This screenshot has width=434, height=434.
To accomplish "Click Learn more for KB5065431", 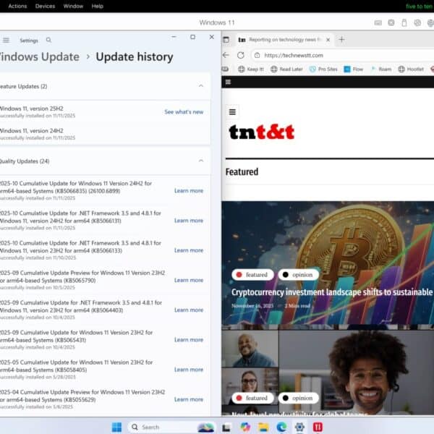I will (x=189, y=340).
